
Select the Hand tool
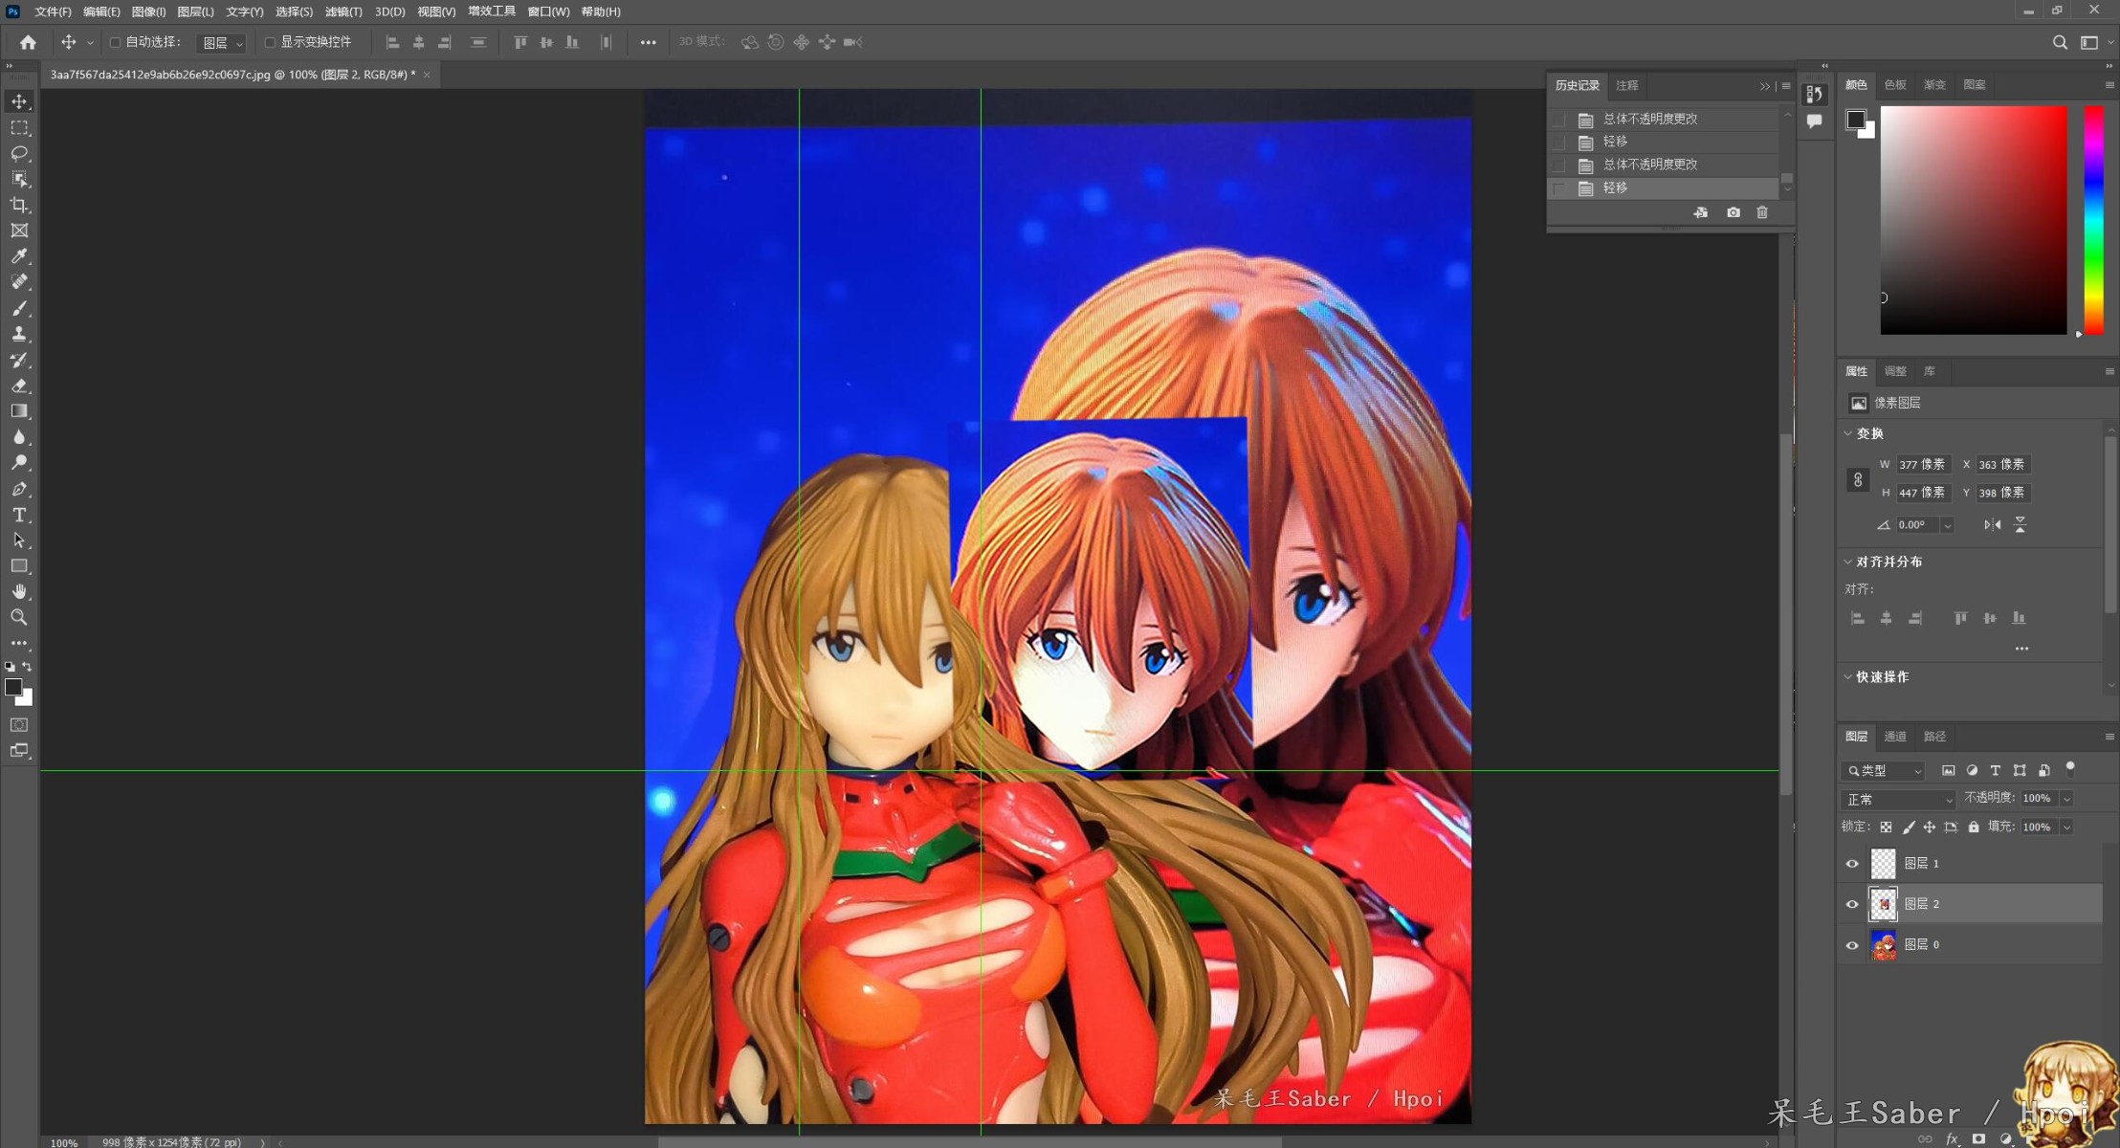point(19,592)
